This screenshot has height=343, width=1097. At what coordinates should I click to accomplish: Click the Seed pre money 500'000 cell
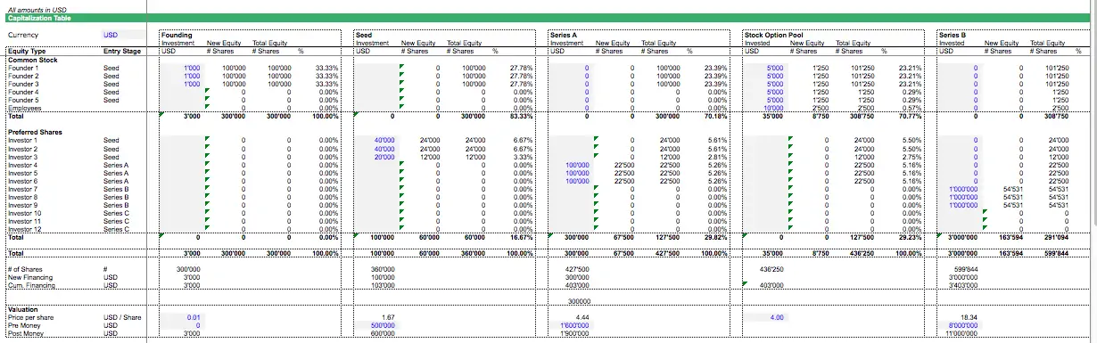pos(376,325)
